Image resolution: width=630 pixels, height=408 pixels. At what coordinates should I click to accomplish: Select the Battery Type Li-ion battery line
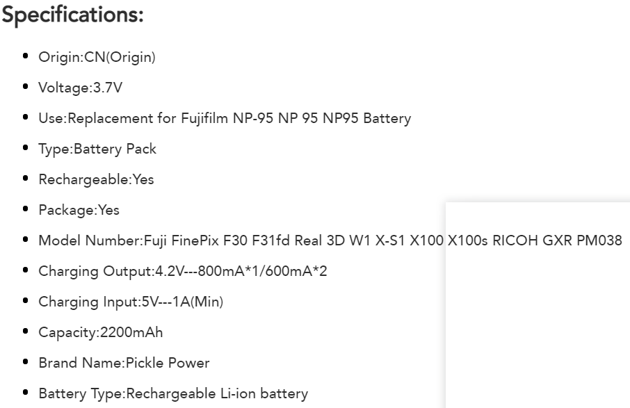click(x=173, y=393)
